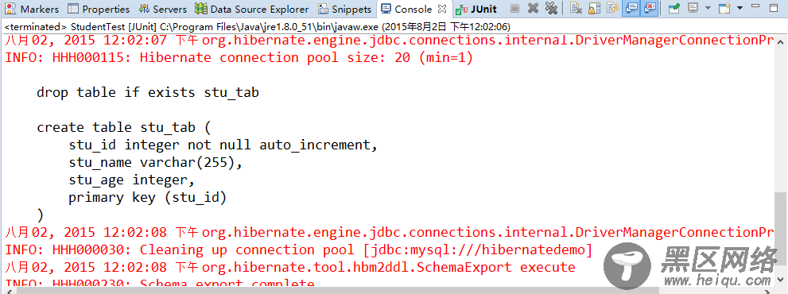788x294 pixels.
Task: Minimize the console view panel
Action: 755,6
